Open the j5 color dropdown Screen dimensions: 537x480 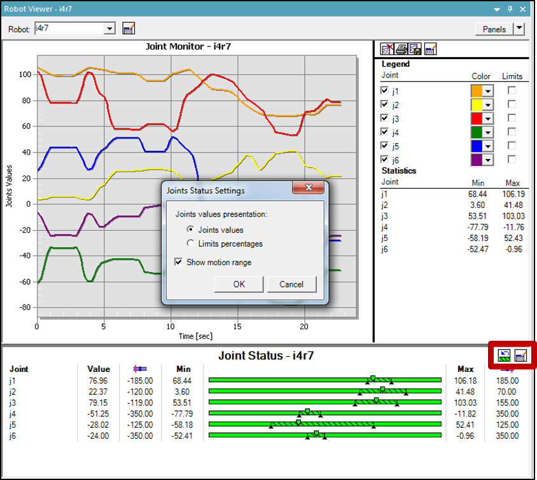(x=488, y=146)
